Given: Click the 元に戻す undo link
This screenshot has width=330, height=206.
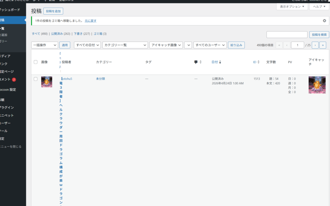Looking at the screenshot, I should point(91,21).
